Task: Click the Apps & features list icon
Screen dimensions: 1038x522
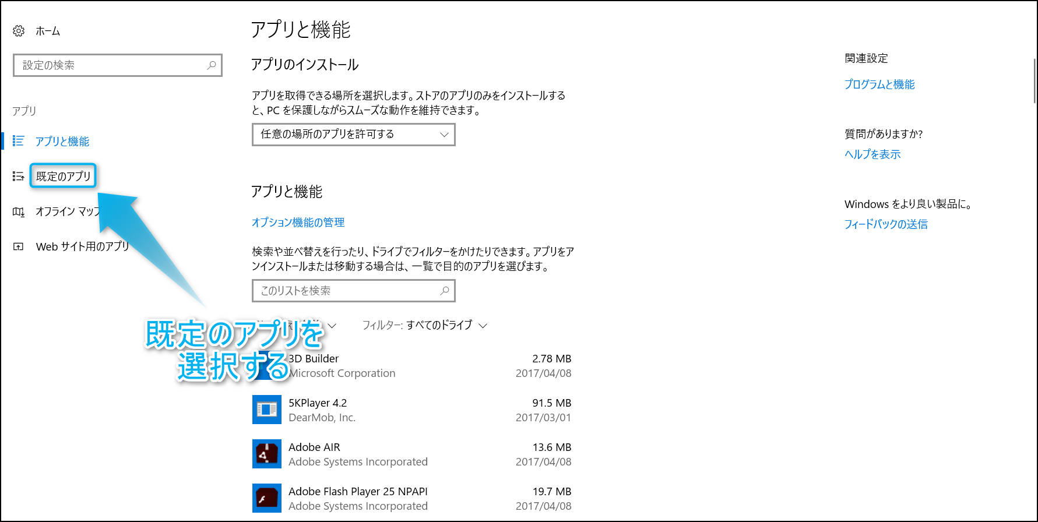Action: coord(19,141)
